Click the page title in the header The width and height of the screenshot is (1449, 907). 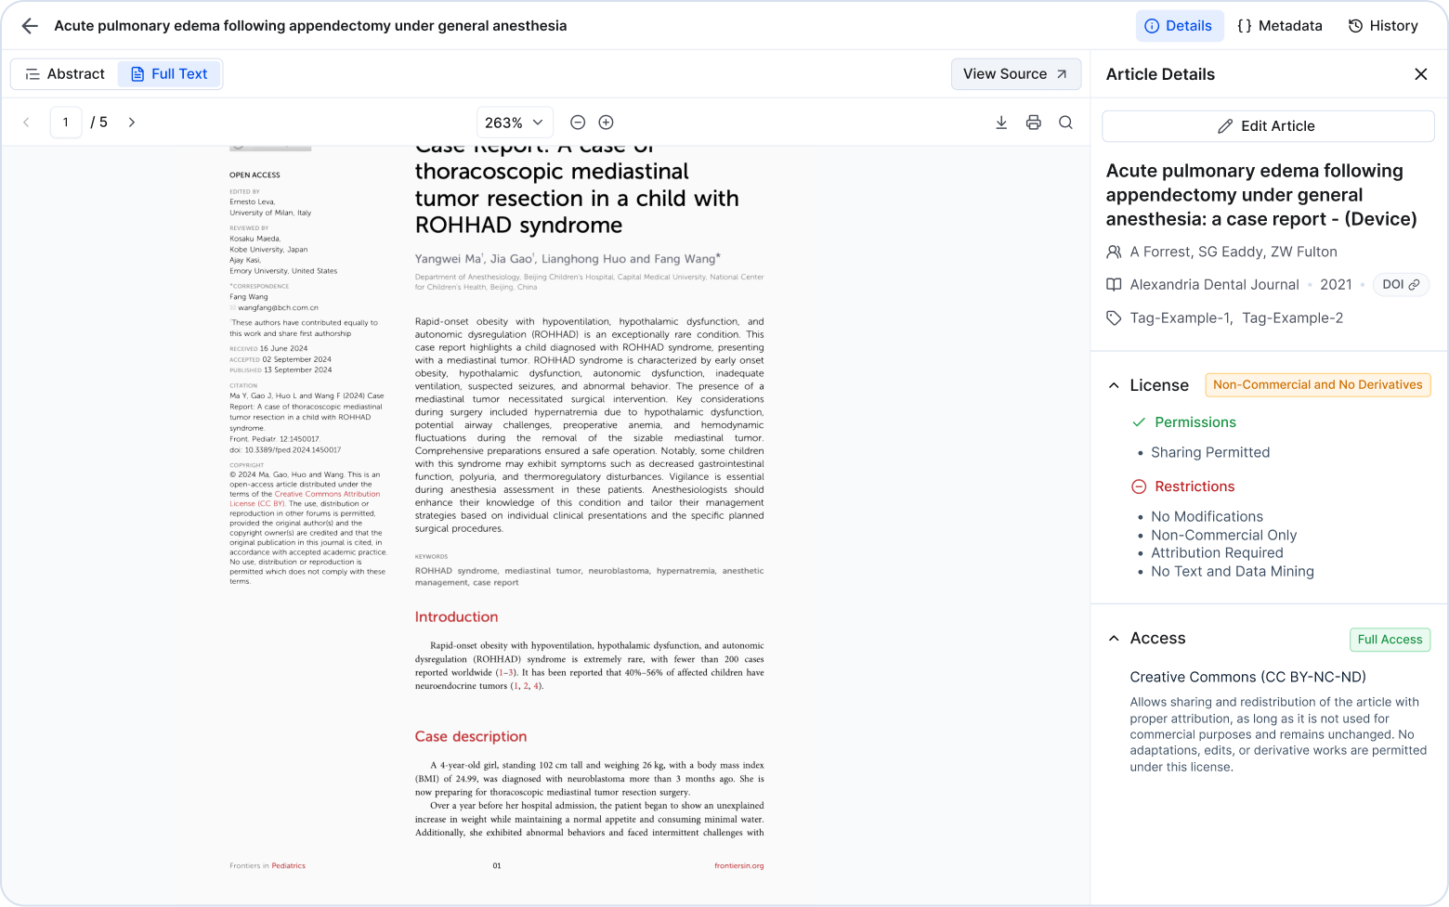click(310, 26)
